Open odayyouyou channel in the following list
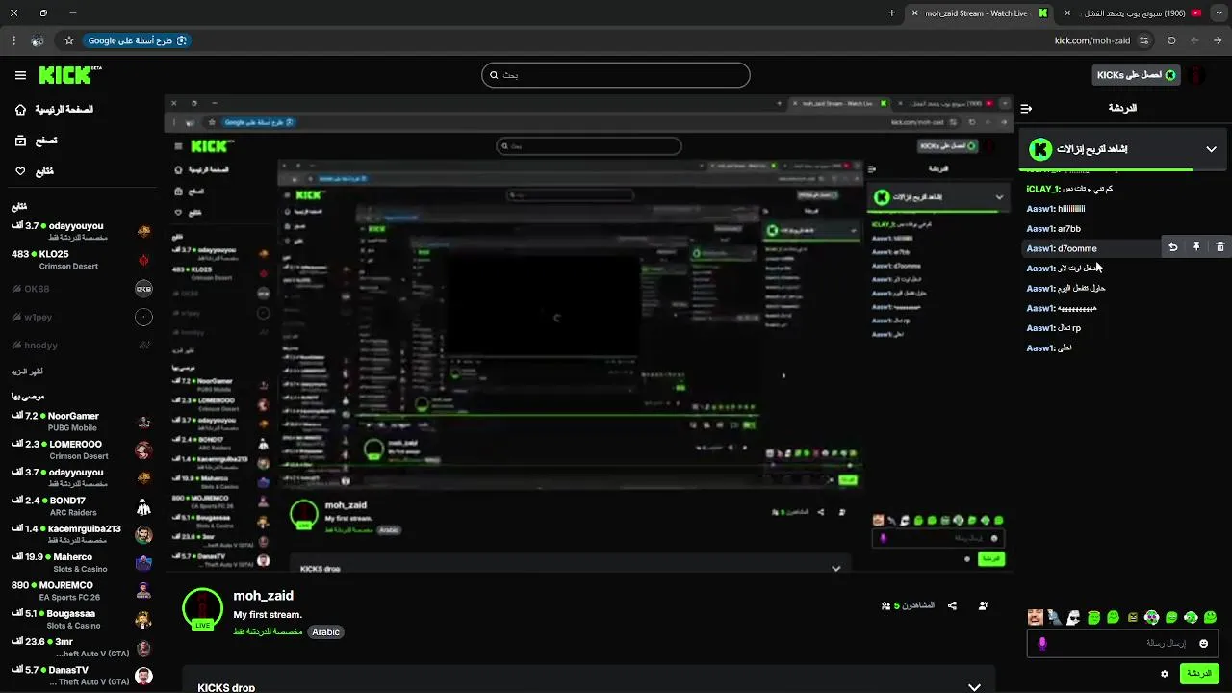1232x693 pixels. [81, 231]
